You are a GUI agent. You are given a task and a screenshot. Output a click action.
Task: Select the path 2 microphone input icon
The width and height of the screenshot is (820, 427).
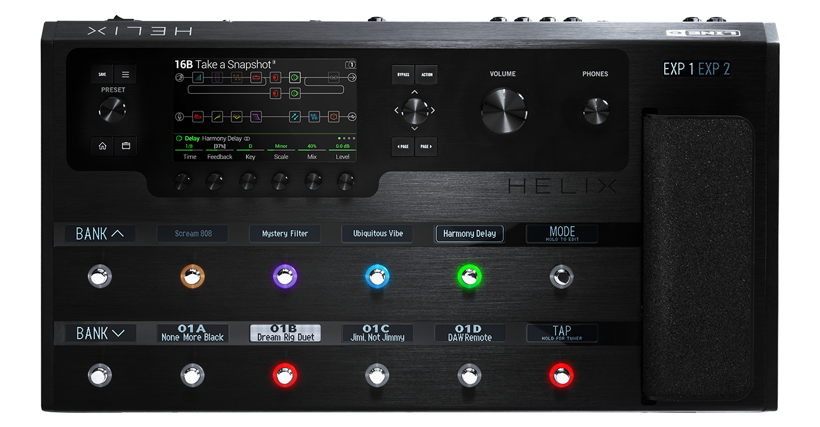pos(179,116)
